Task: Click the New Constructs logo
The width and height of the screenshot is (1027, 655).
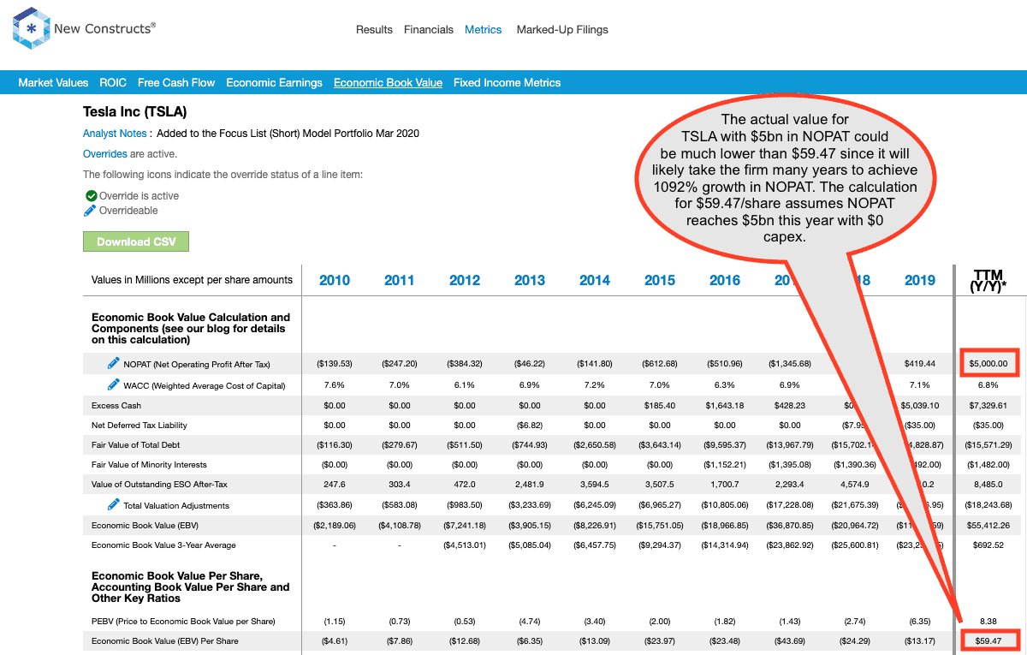Action: pos(83,29)
